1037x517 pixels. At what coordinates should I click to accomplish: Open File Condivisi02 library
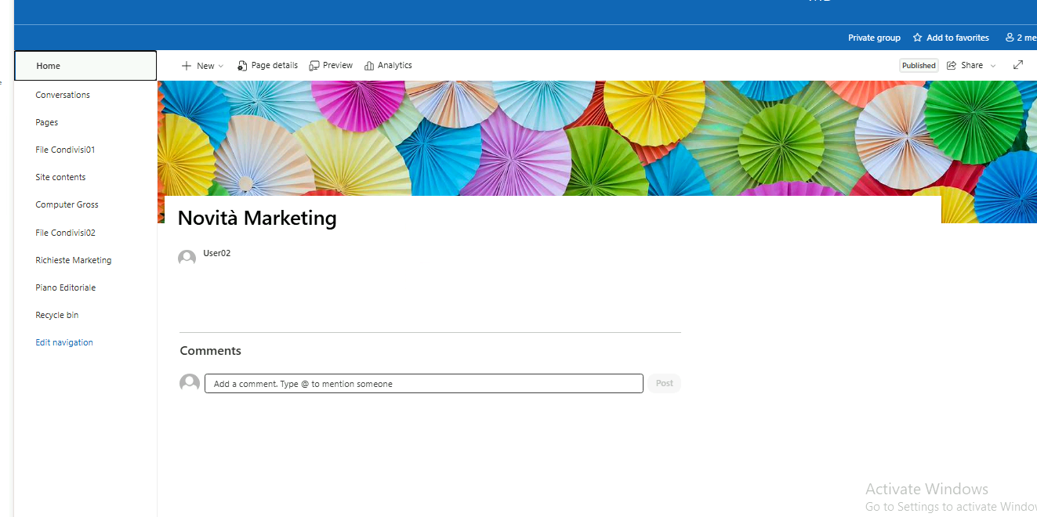[x=65, y=233]
